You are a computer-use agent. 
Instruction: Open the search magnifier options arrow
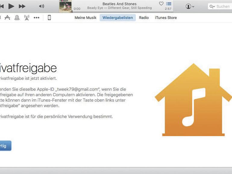pyautogui.click(x=212, y=7)
